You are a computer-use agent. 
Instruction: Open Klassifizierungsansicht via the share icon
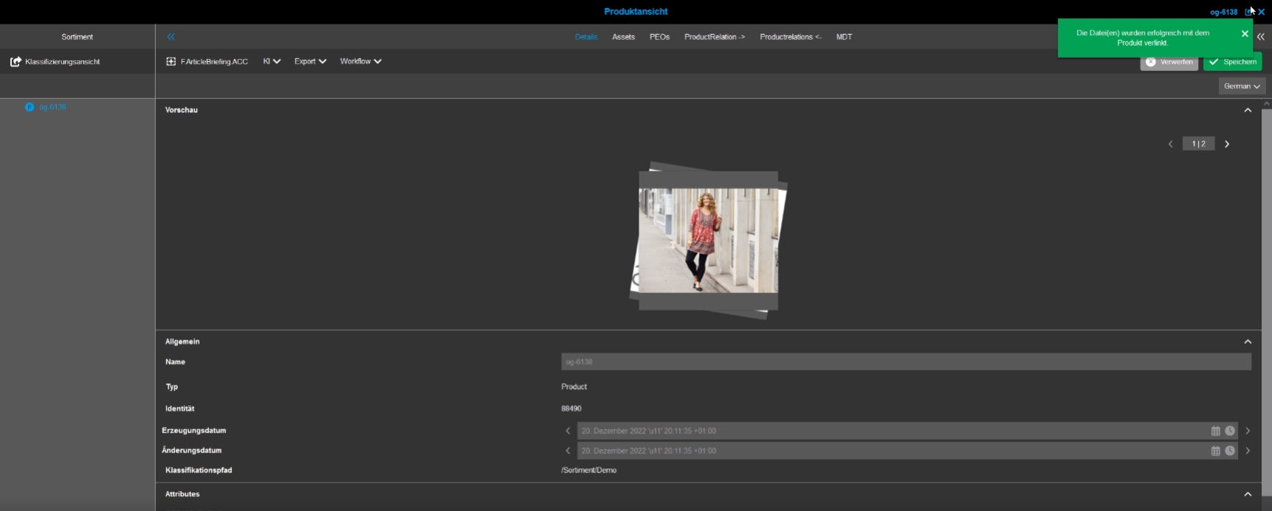[16, 62]
